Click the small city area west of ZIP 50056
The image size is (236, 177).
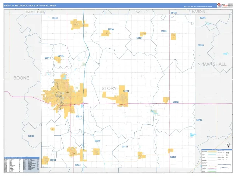166,100
